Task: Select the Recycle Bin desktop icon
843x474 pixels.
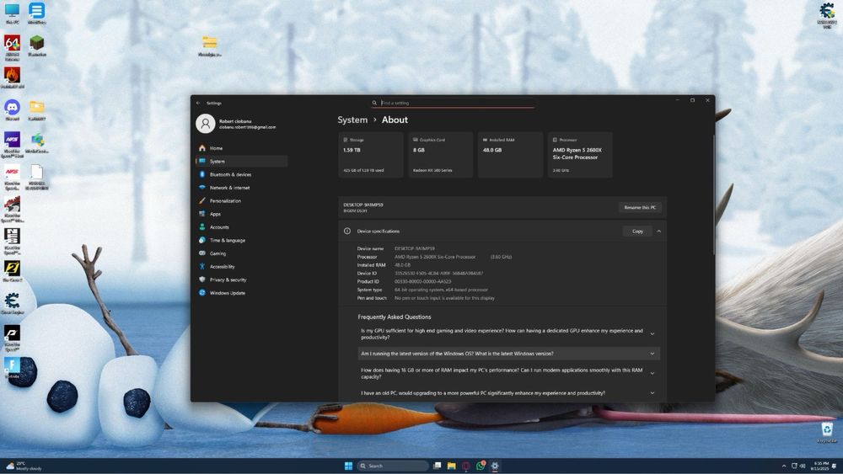Action: tap(827, 432)
